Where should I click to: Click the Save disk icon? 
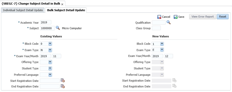click(176, 17)
